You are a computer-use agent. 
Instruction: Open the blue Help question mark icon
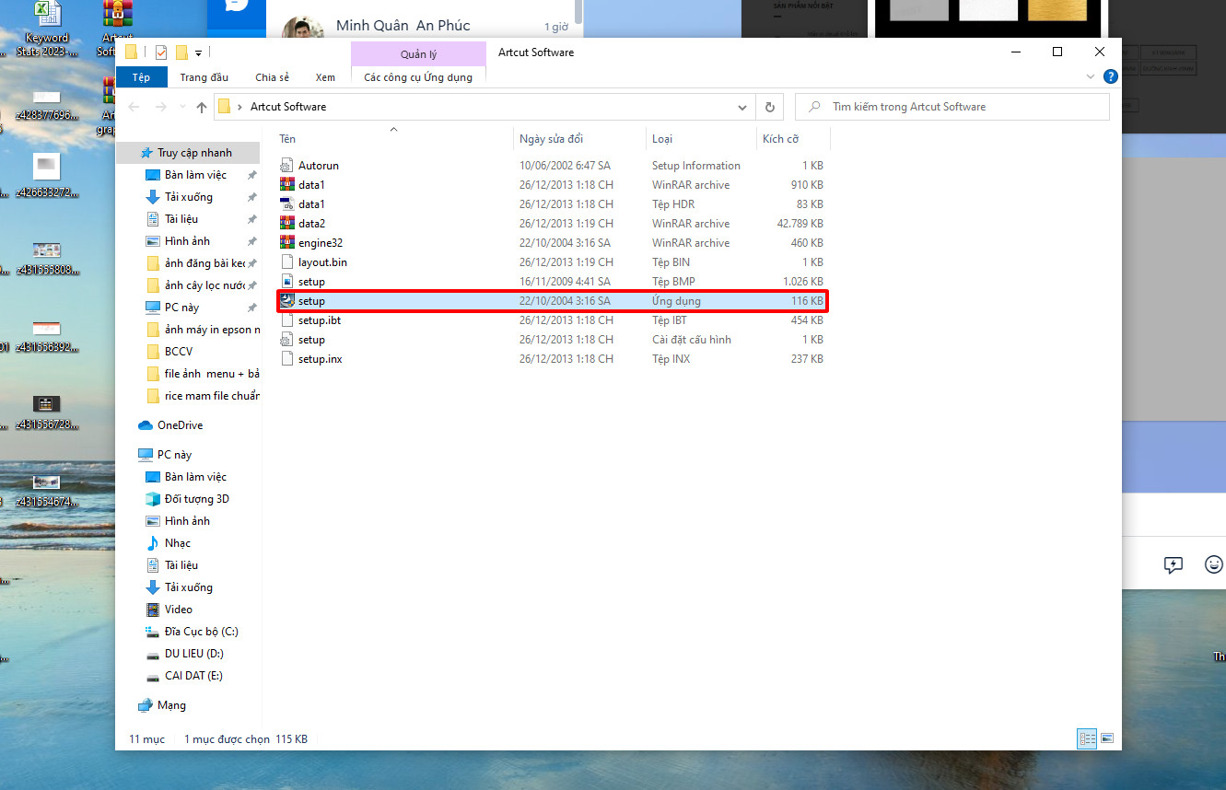(1111, 77)
